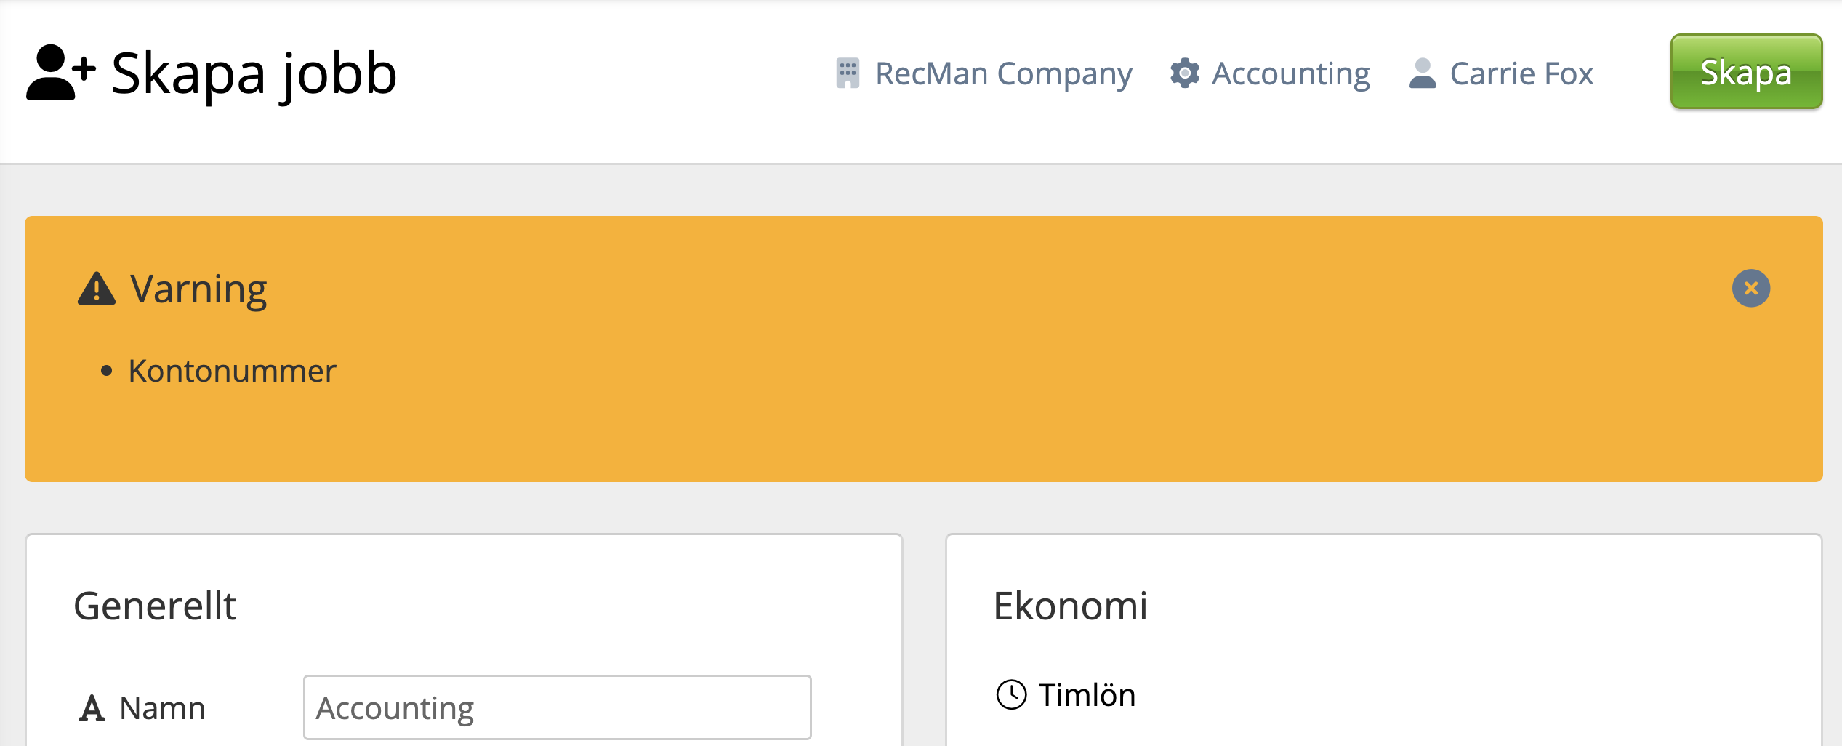Click the Namn field label
Image resolution: width=1842 pixels, height=746 pixels.
(x=162, y=708)
